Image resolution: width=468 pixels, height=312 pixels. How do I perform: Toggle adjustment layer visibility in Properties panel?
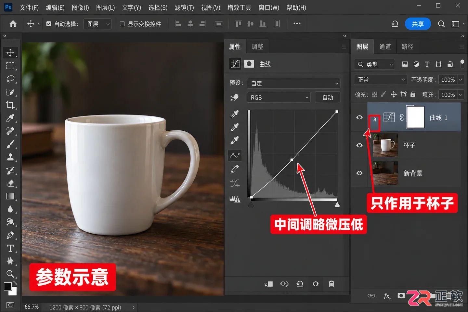[316, 284]
